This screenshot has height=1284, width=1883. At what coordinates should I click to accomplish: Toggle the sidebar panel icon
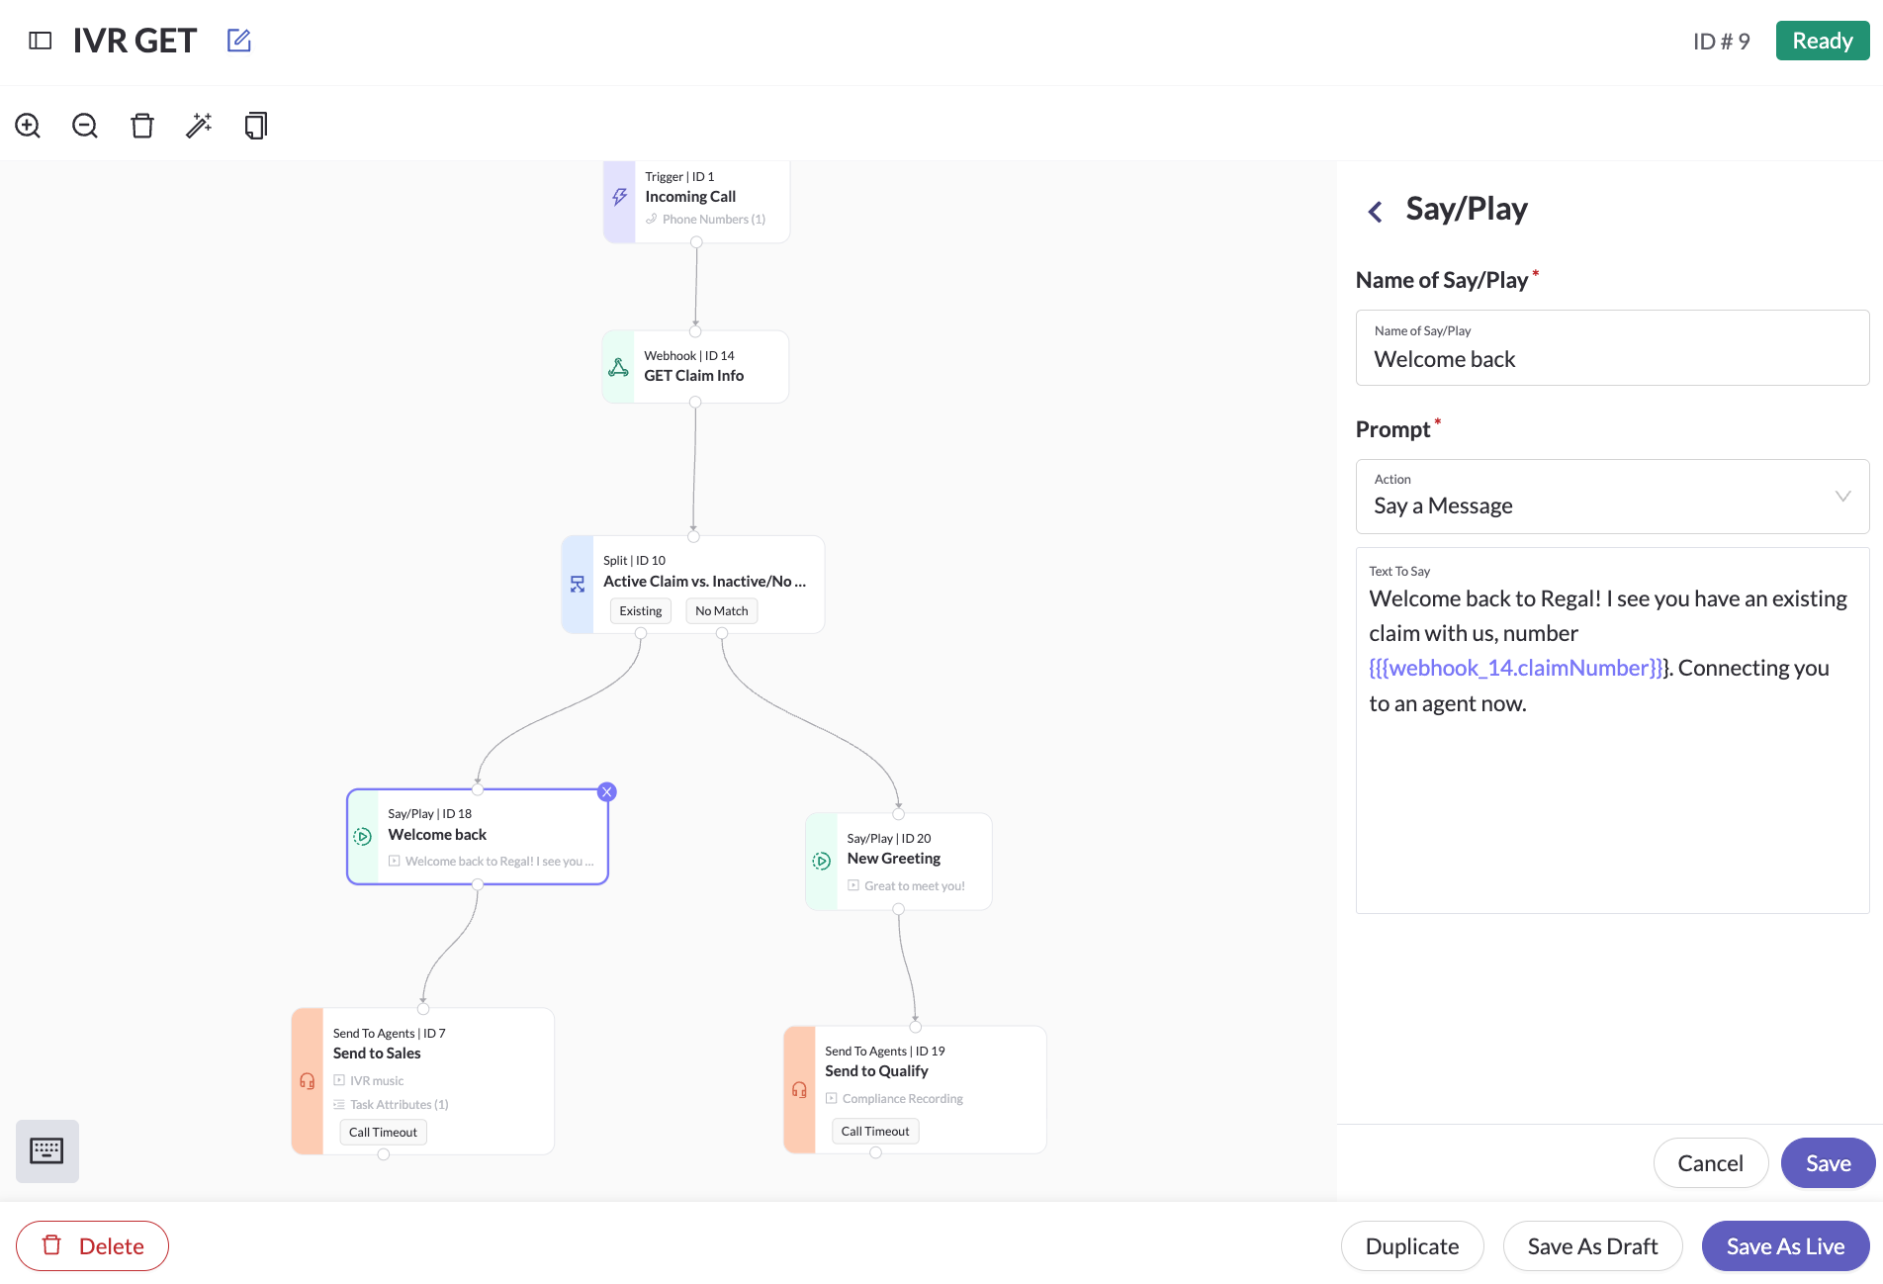[x=41, y=41]
